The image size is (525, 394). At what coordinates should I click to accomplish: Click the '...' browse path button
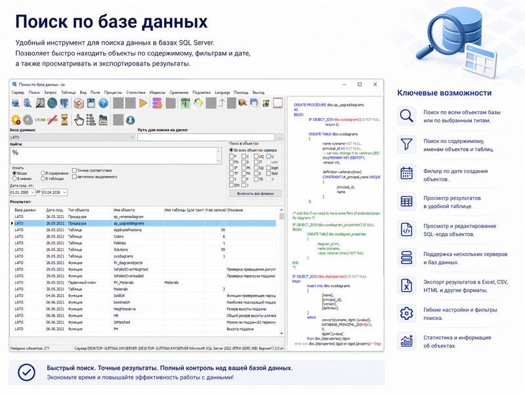tap(280, 137)
